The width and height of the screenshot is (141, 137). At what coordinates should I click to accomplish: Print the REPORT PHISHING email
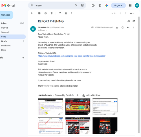129,21
